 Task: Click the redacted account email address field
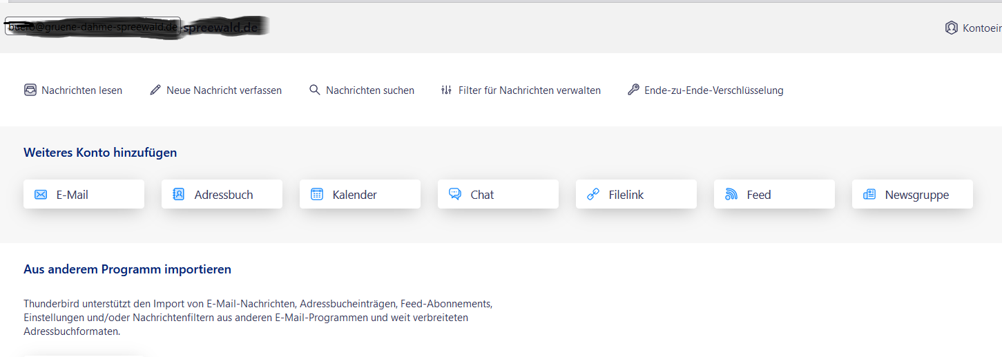[x=93, y=27]
